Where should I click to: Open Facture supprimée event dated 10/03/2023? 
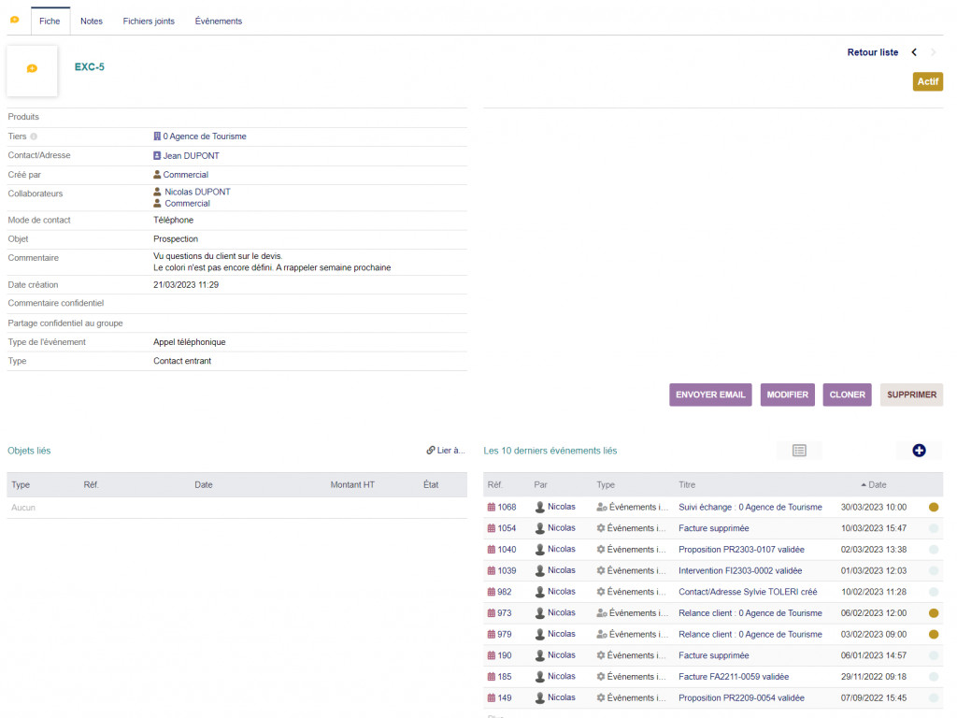tap(713, 528)
